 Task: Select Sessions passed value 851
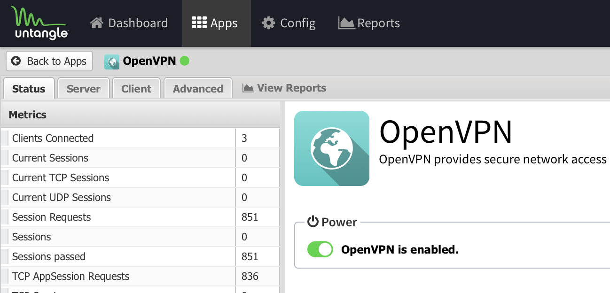250,256
